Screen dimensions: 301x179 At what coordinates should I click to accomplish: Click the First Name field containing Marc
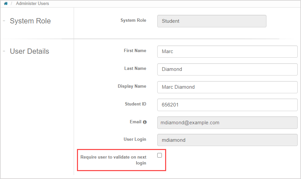click(x=227, y=51)
